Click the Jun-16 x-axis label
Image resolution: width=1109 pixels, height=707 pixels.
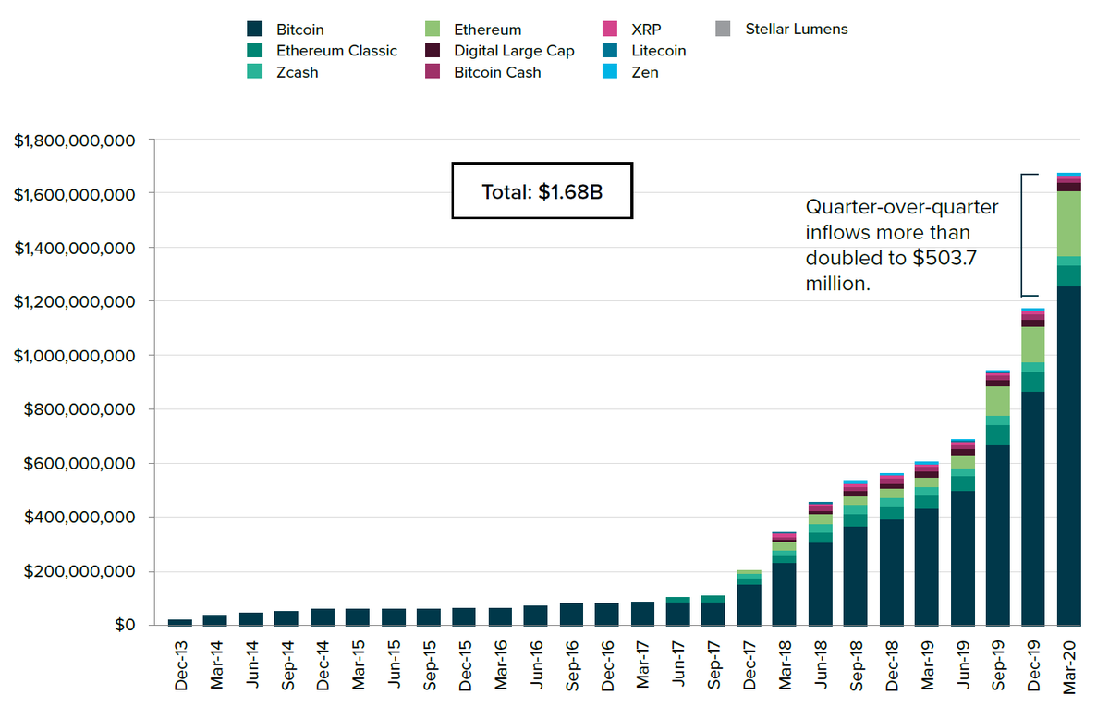click(536, 664)
